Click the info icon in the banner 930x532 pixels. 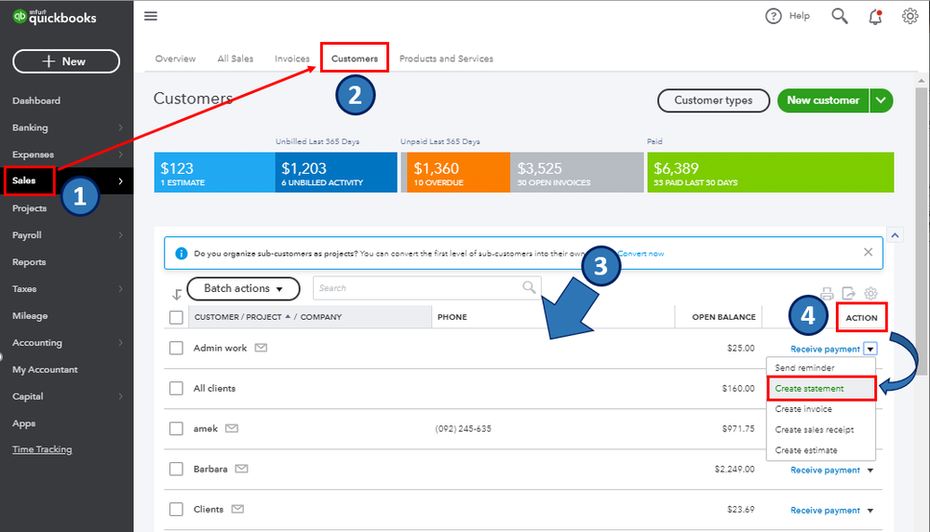(x=182, y=254)
